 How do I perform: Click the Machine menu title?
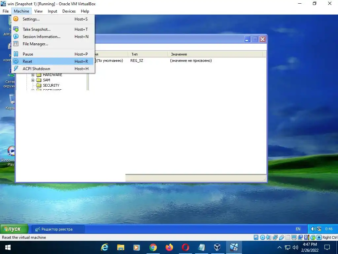click(x=21, y=11)
